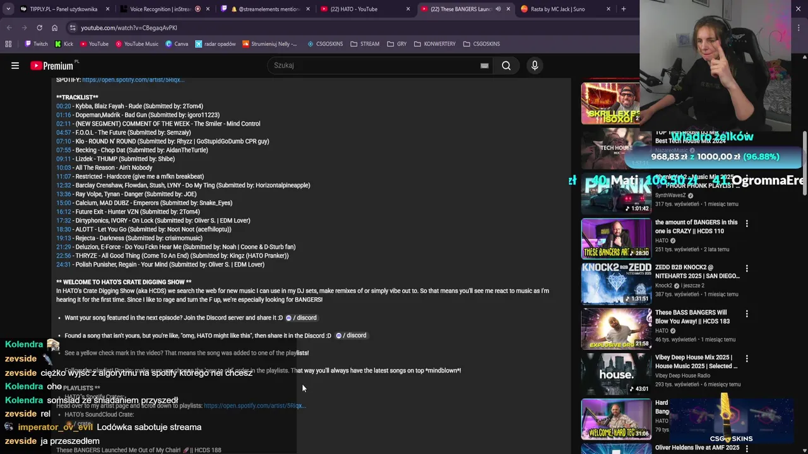Image resolution: width=808 pixels, height=454 pixels.
Task: Open more options for PHONK playlist video
Action: [x=747, y=178]
